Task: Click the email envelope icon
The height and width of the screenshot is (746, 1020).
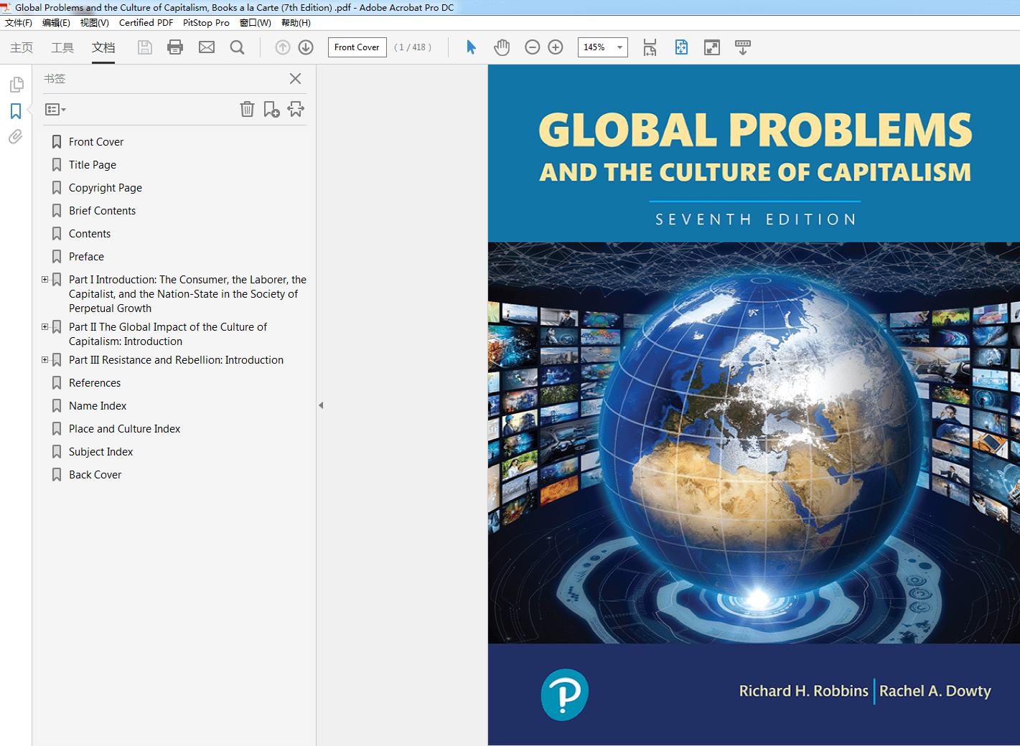Action: [x=207, y=47]
